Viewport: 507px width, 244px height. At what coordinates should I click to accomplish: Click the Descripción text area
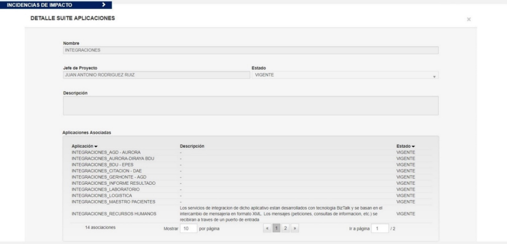pos(251,105)
